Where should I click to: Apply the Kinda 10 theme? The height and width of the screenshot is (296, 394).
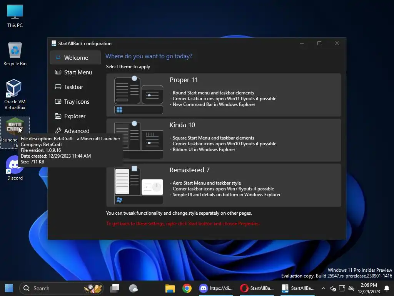click(224, 140)
